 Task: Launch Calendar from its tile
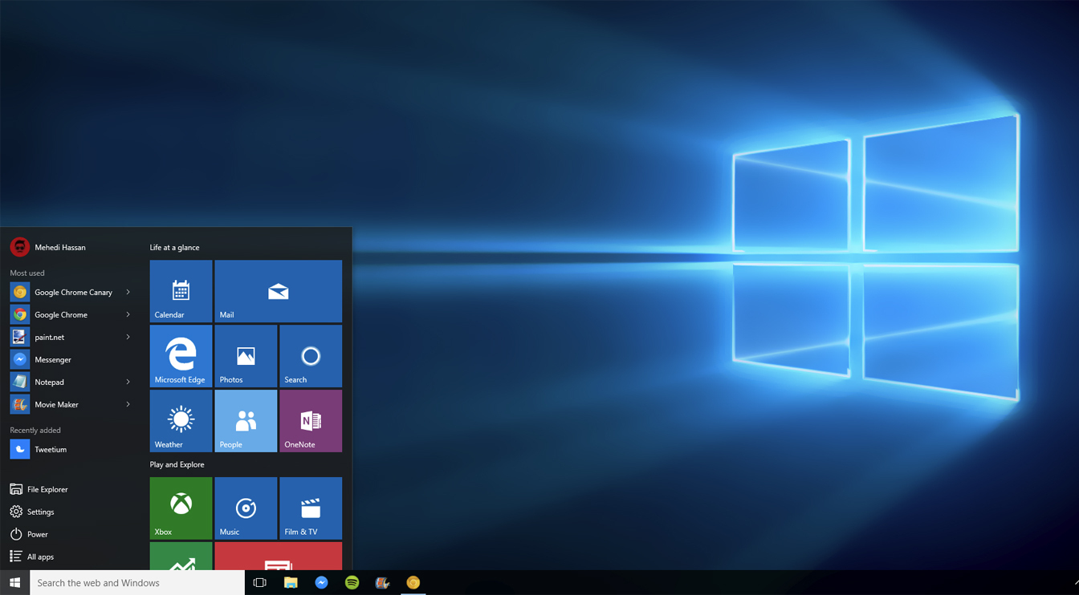[x=181, y=290]
